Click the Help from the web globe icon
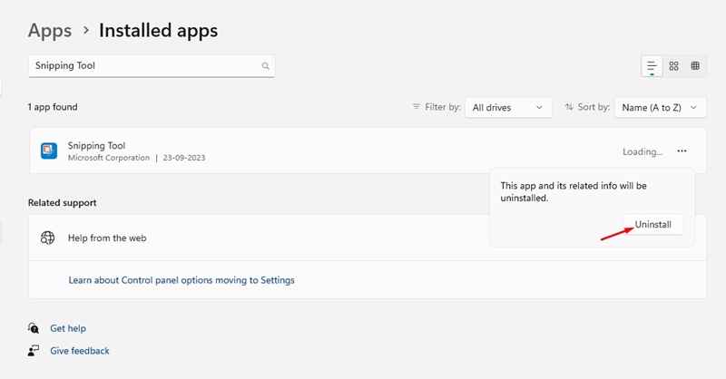726x379 pixels. (x=48, y=238)
